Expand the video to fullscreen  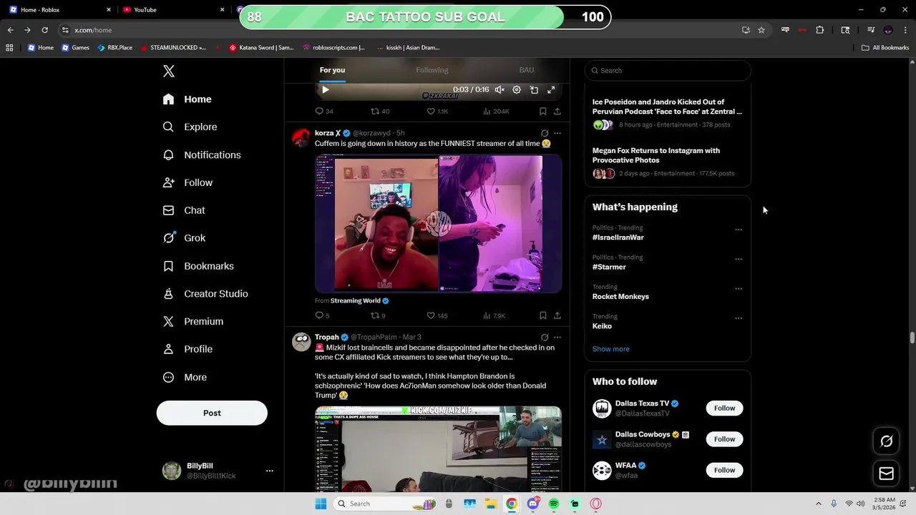click(x=551, y=90)
